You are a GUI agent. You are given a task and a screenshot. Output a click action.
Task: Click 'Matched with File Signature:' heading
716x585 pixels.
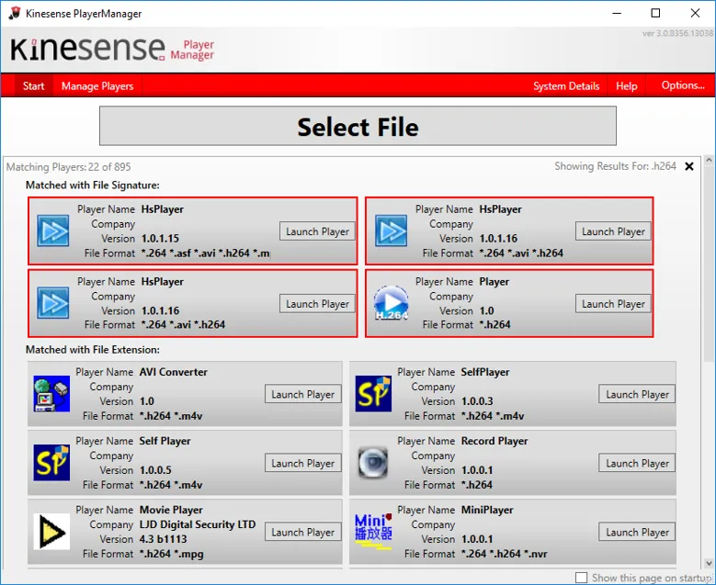pyautogui.click(x=93, y=185)
